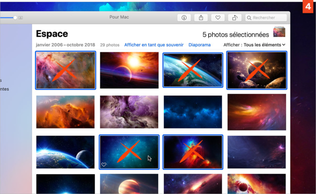This screenshot has width=316, height=194.
Task: Click the heart badge on the selected blue nebula photo
Action: (x=104, y=165)
